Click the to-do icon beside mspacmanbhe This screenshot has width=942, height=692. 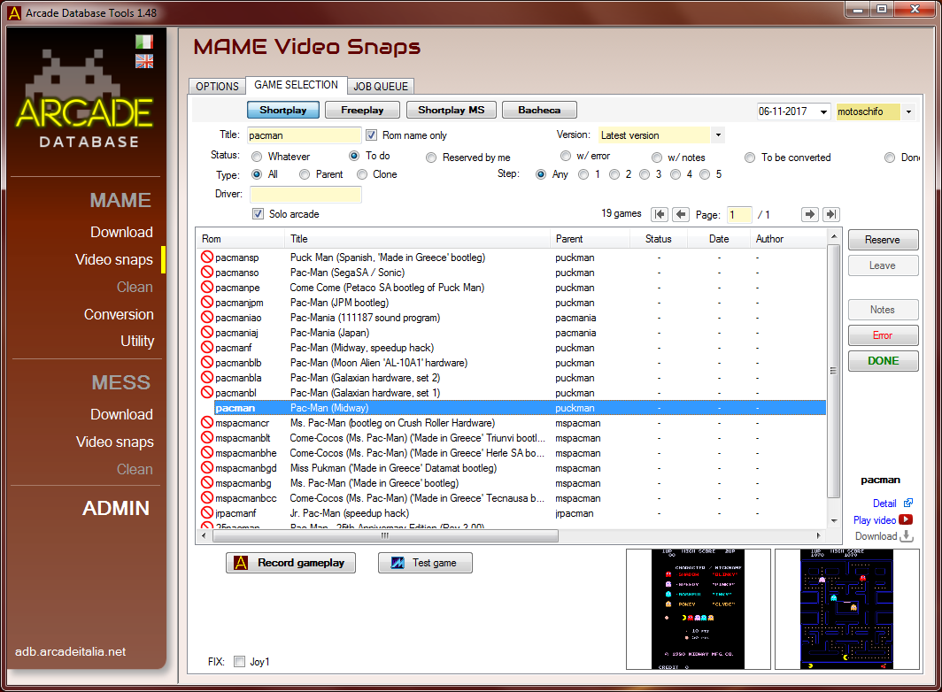(207, 453)
